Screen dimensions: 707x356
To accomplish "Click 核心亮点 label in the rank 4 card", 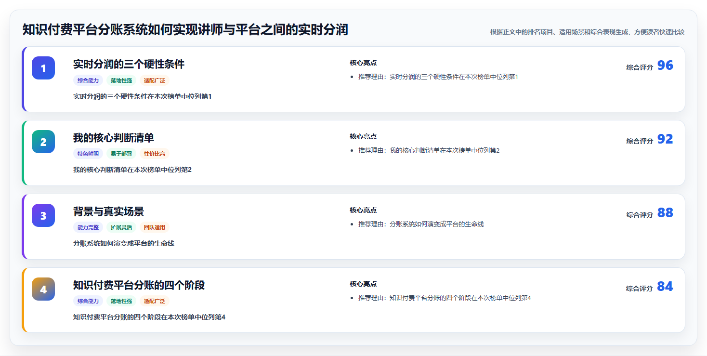I will (x=363, y=284).
